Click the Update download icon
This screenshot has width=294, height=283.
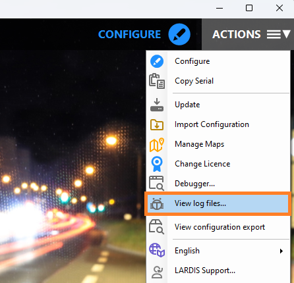(x=157, y=105)
